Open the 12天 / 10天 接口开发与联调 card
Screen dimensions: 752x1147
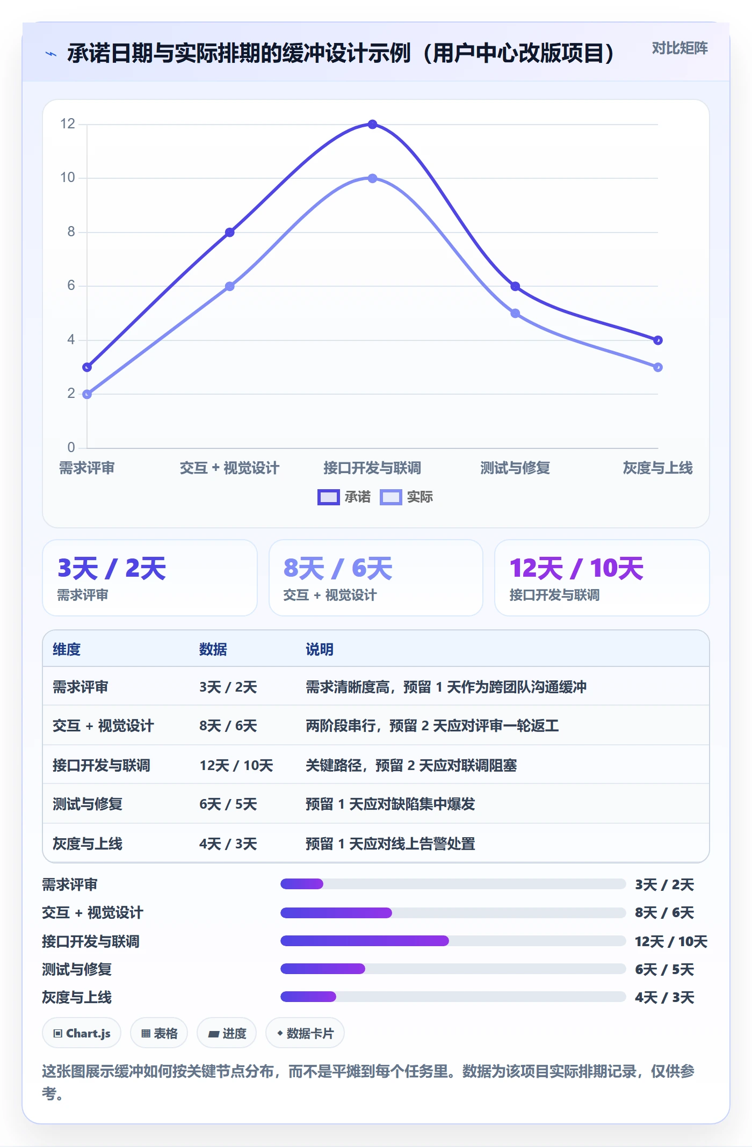tap(602, 578)
